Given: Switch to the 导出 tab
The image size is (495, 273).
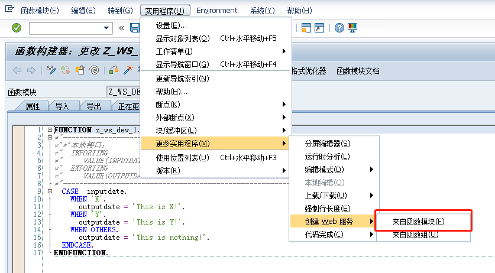Looking at the screenshot, I should [94, 106].
